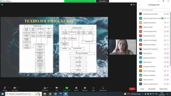Screen dimensions: 171x96
Task: Click the red Leave button
Action: point(132,89)
